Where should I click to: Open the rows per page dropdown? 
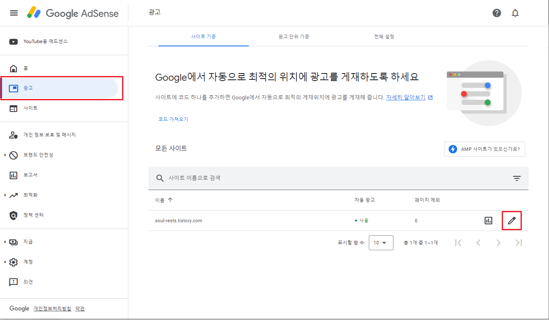click(x=381, y=243)
